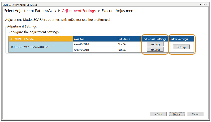211x122 pixels.
Task: Select the Adjustment Settings step heading
Action: (x=79, y=11)
